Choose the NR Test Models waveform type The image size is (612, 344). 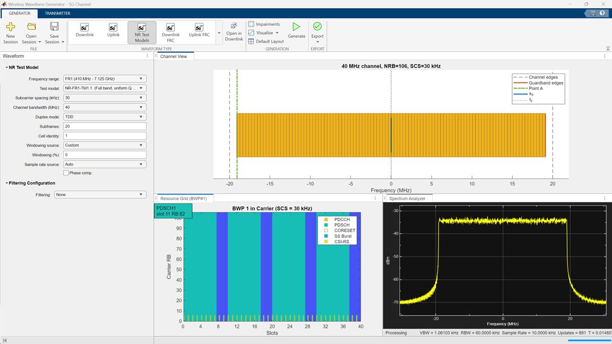(x=141, y=32)
